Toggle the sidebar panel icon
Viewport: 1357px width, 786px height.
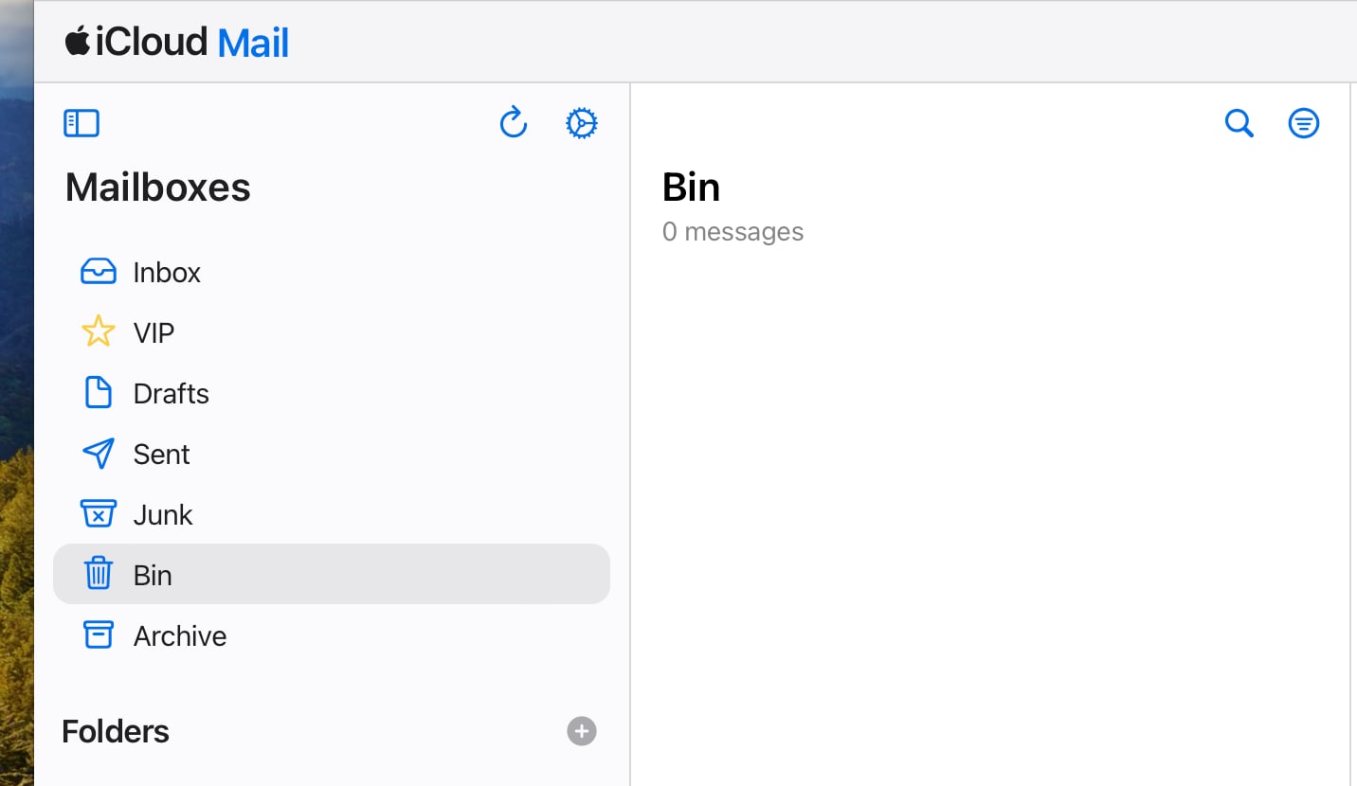coord(81,123)
